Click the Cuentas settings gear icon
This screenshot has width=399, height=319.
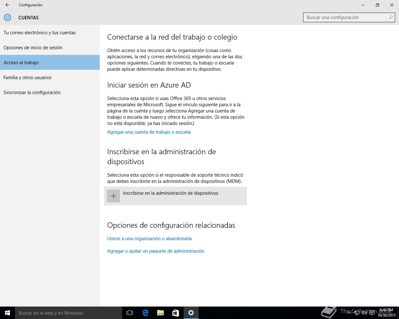pos(7,17)
